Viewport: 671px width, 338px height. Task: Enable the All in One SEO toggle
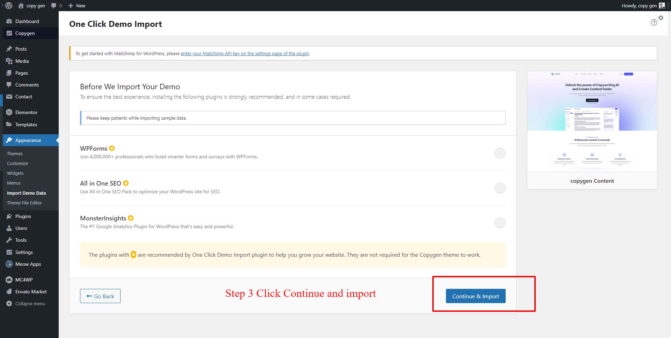[x=500, y=188]
